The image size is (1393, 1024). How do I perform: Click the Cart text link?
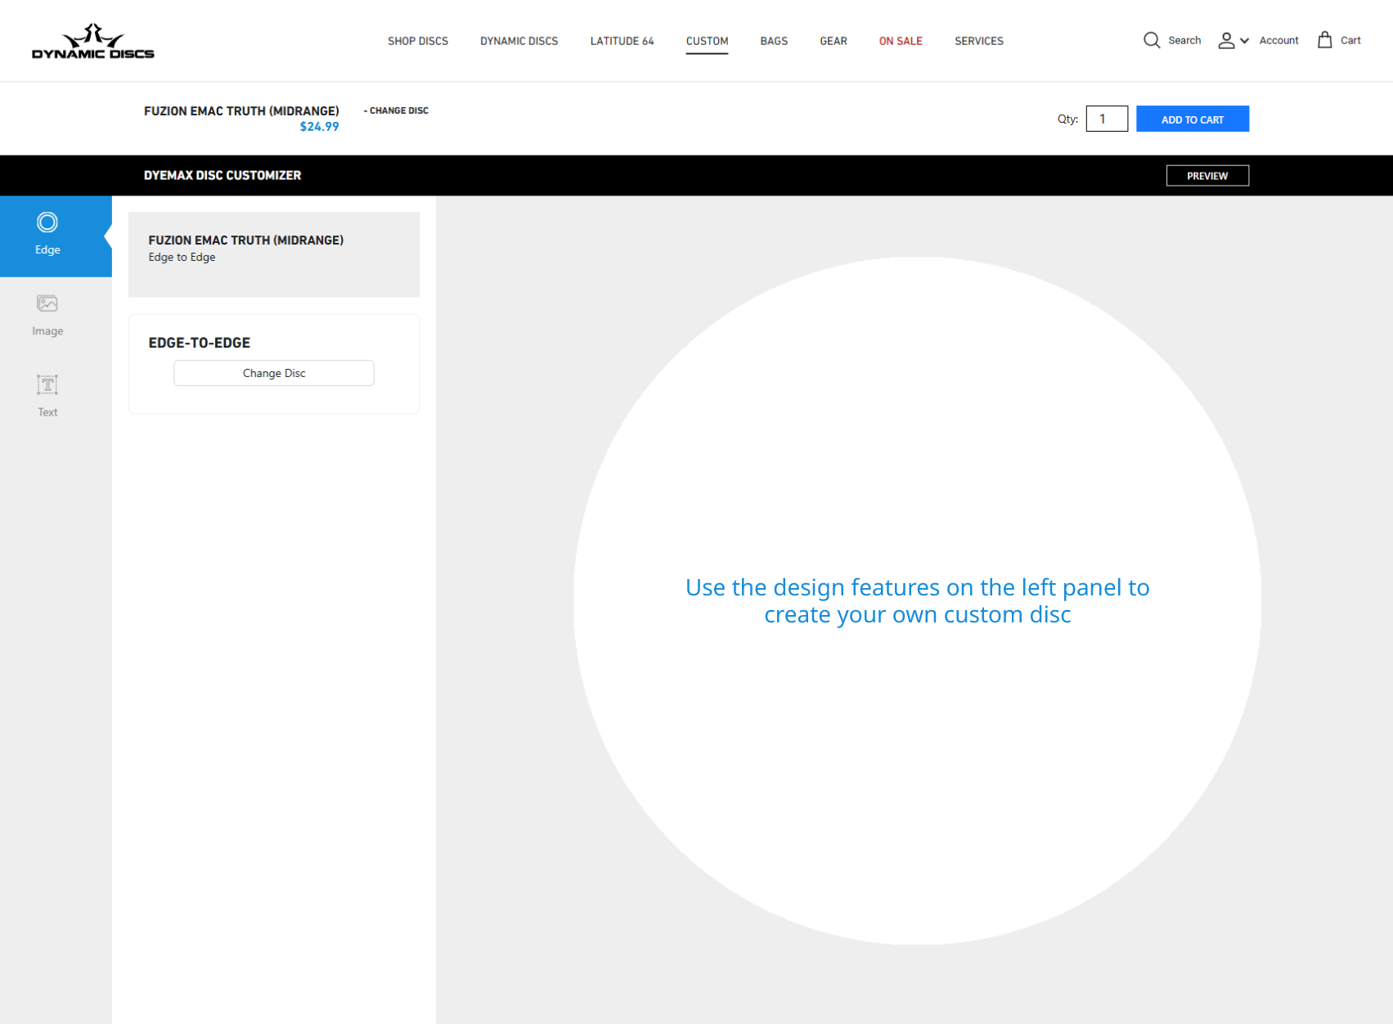[1350, 40]
